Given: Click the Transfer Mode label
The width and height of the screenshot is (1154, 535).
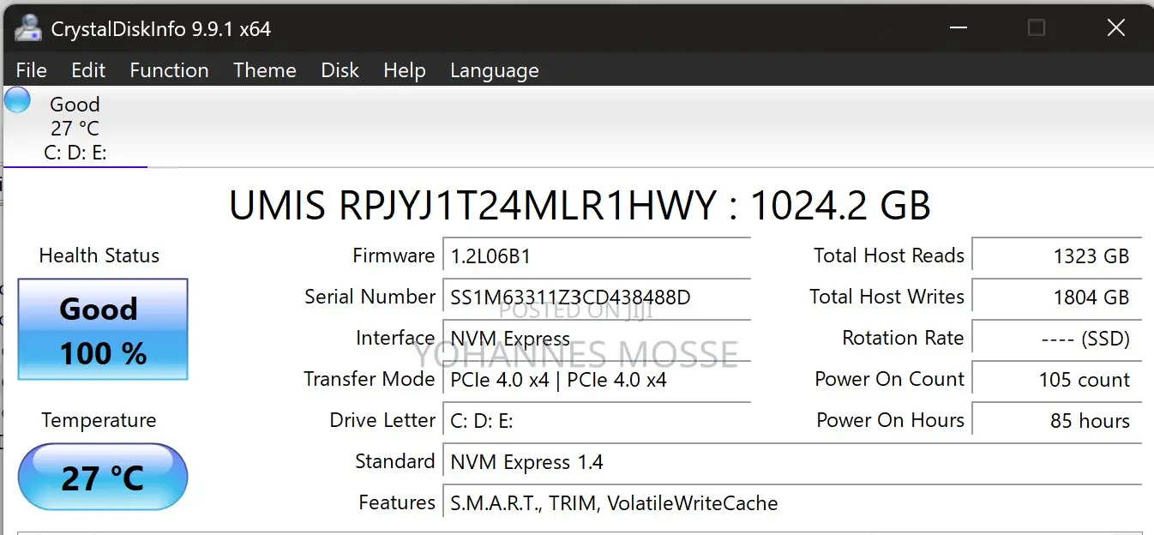Looking at the screenshot, I should [370, 379].
